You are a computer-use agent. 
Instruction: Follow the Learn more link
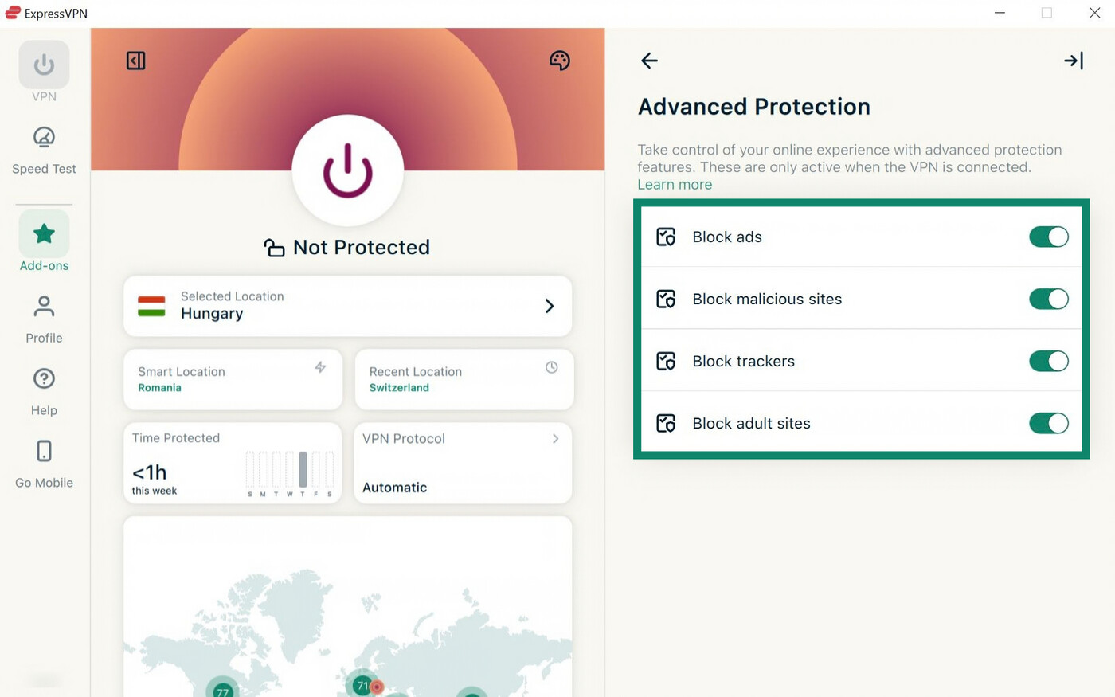[x=675, y=185]
